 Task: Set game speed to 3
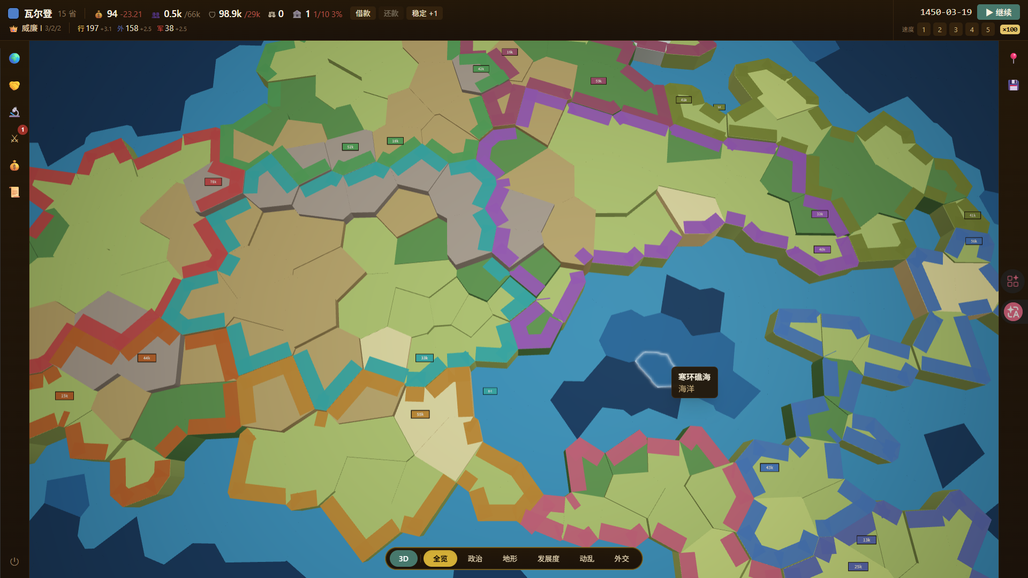click(956, 29)
